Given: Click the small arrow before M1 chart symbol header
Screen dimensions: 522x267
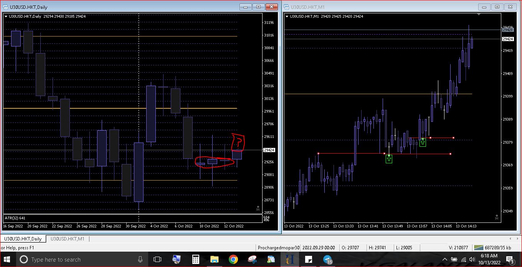Looking at the screenshot, I should [x=287, y=16].
